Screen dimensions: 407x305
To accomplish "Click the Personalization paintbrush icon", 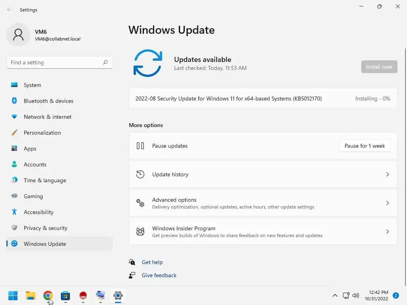I will [14, 133].
